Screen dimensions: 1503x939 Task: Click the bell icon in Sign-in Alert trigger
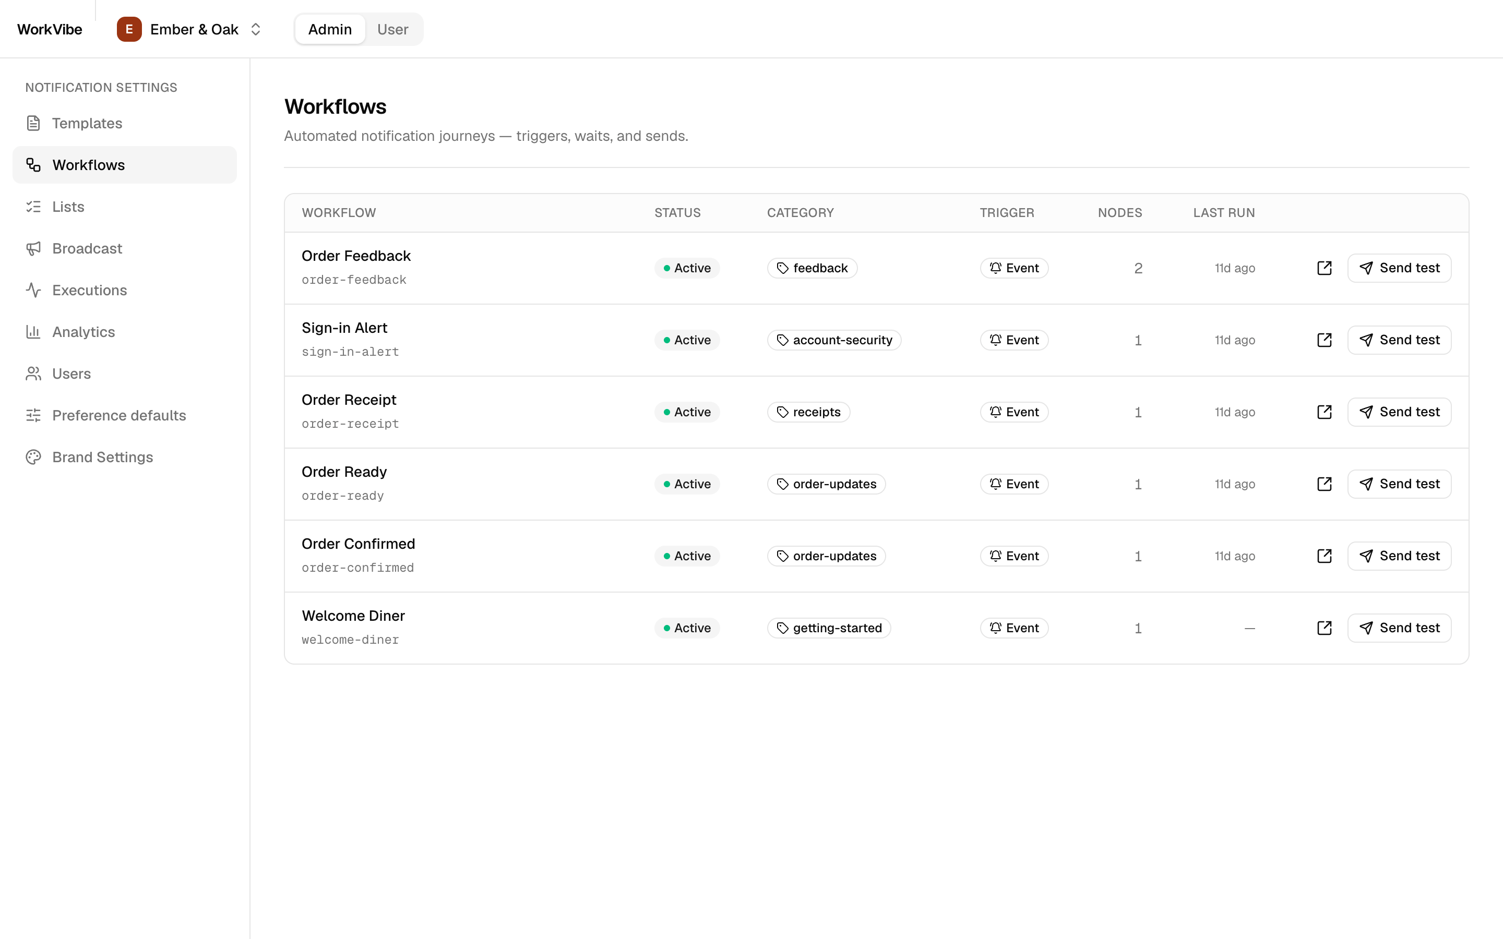pyautogui.click(x=996, y=340)
